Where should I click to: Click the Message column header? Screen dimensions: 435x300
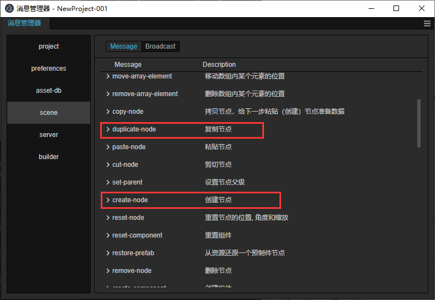128,65
